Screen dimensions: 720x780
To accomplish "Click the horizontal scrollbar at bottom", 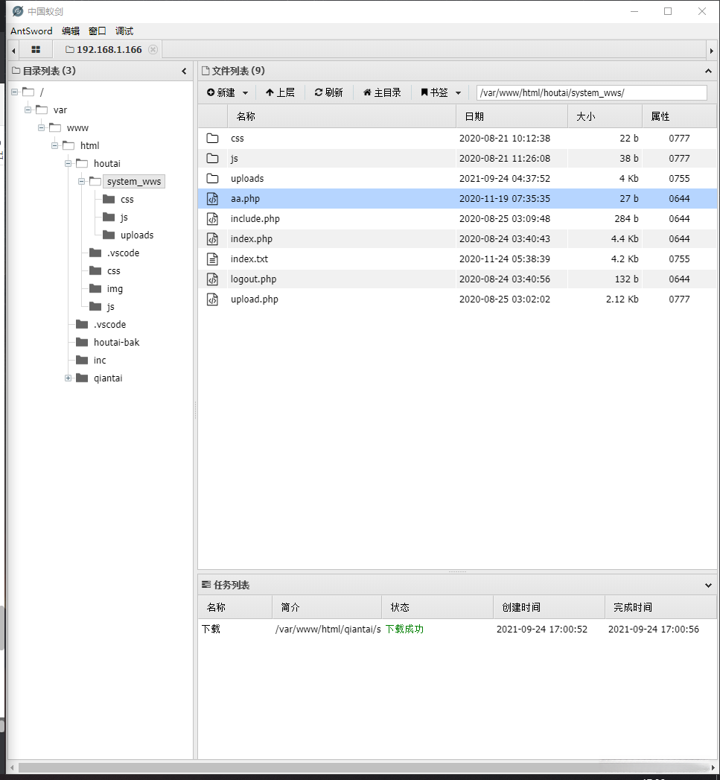I will [x=363, y=767].
